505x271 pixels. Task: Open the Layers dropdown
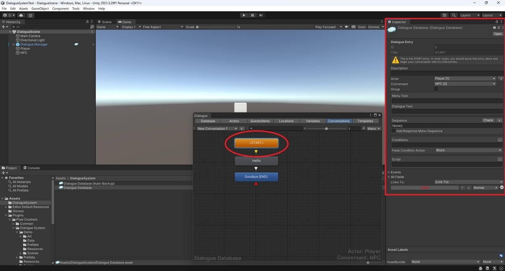[x=469, y=15]
